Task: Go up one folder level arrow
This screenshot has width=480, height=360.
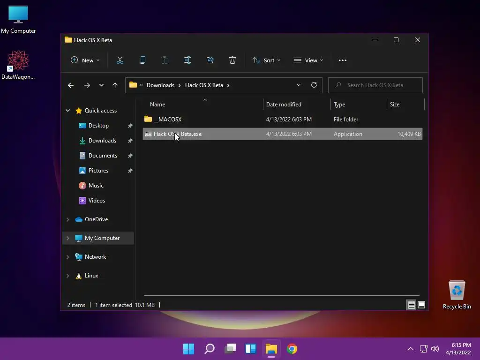Action: (x=115, y=85)
